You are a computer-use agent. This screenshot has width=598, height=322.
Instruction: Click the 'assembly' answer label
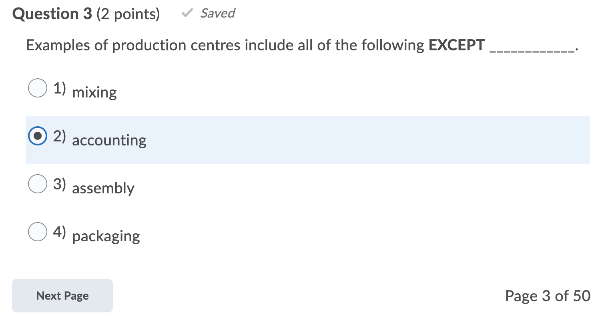(x=103, y=189)
